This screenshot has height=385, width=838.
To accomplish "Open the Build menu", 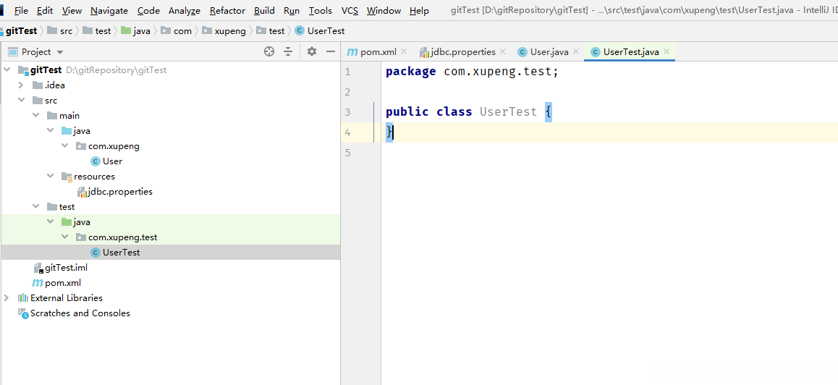I will tap(264, 11).
